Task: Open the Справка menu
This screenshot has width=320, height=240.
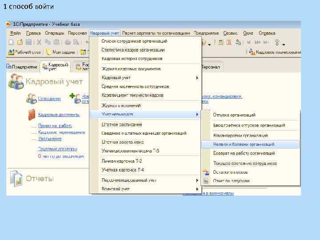Action: (x=267, y=33)
